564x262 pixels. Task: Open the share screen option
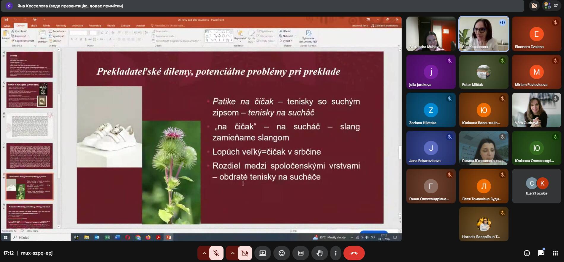click(x=263, y=253)
